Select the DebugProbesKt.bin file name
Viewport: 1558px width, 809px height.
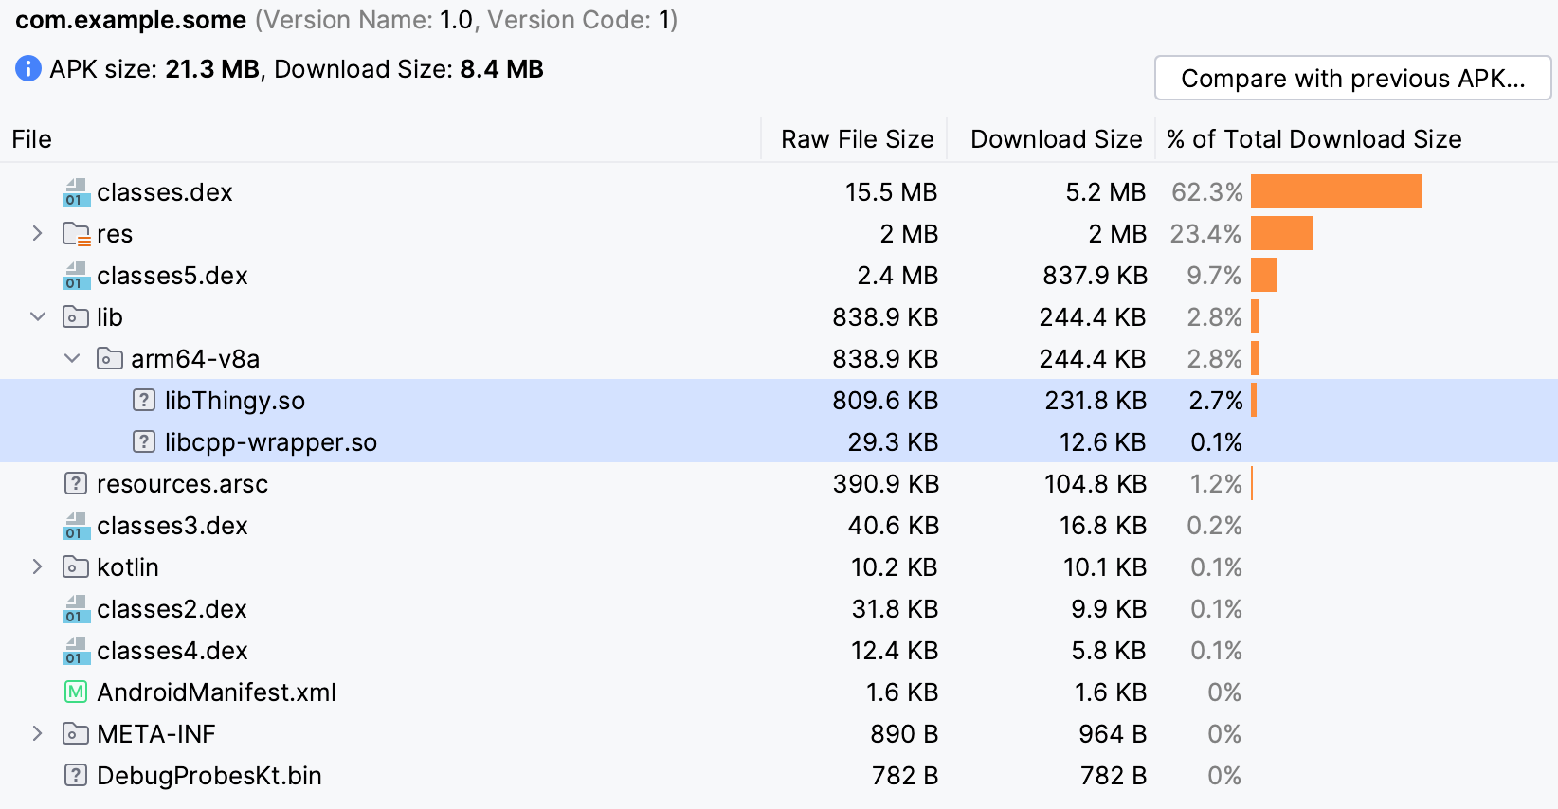coord(209,776)
